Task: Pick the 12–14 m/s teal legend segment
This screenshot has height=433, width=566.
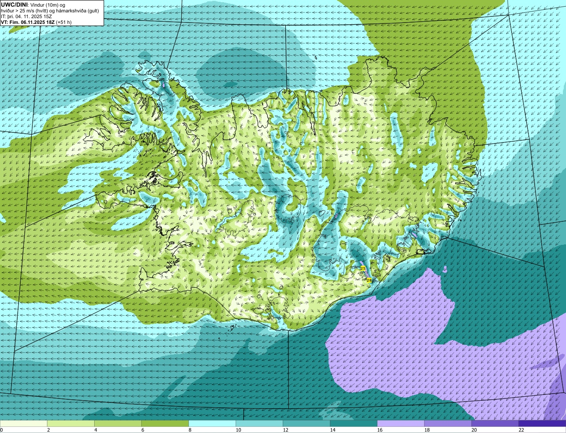Action: point(306,423)
